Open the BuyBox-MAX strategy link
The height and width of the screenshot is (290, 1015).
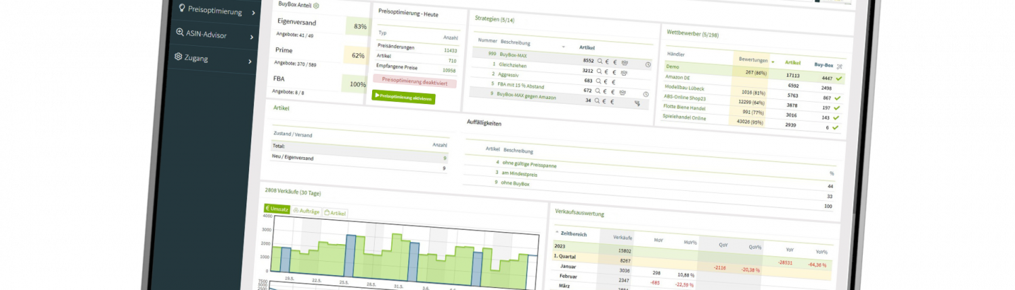click(513, 55)
